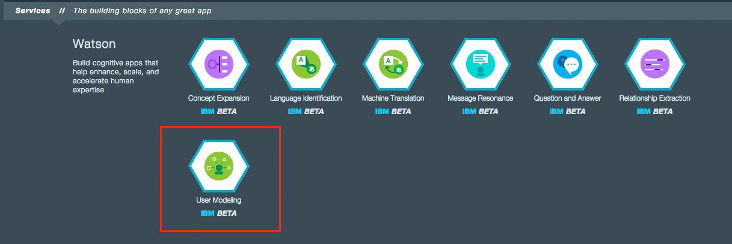Click IBM BETA under User Modeling
732x244 pixels.
point(219,213)
